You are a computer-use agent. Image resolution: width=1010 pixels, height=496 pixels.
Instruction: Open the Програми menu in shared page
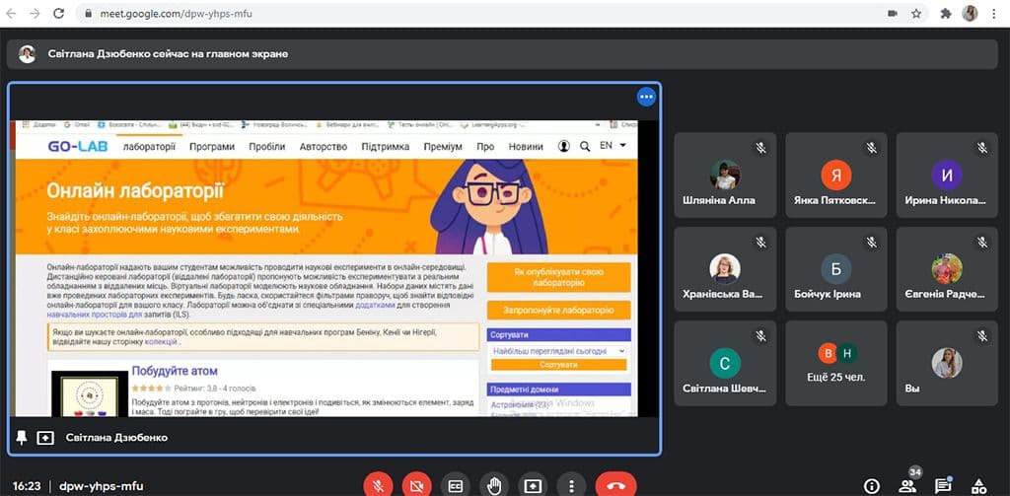pyautogui.click(x=212, y=147)
